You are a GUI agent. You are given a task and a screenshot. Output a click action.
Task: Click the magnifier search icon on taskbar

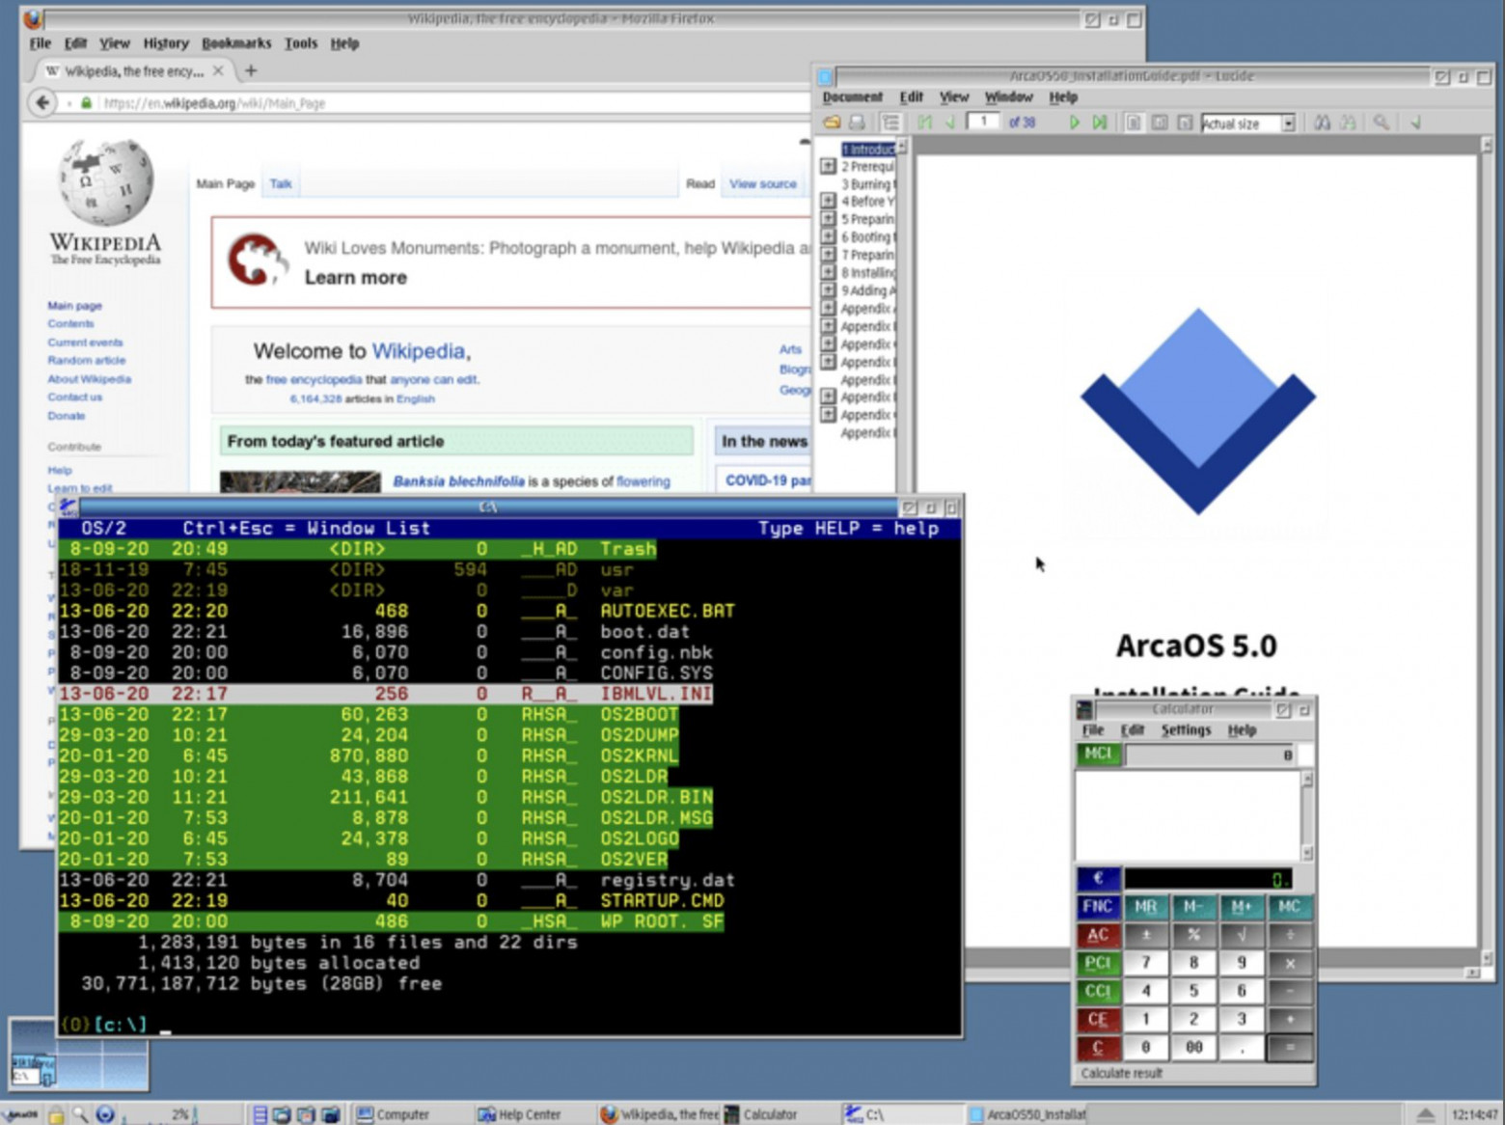point(80,1114)
